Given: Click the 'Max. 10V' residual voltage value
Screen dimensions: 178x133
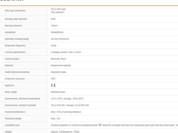Looking at the screenshot, I should click(x=56, y=119).
